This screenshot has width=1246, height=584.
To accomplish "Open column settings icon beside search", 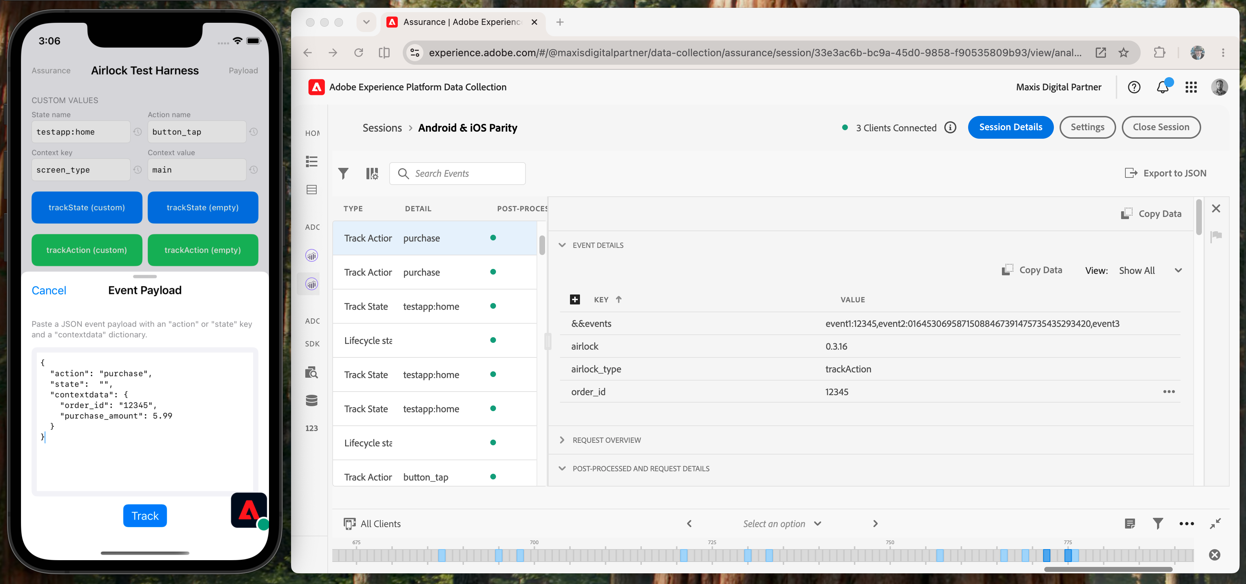I will coord(372,174).
